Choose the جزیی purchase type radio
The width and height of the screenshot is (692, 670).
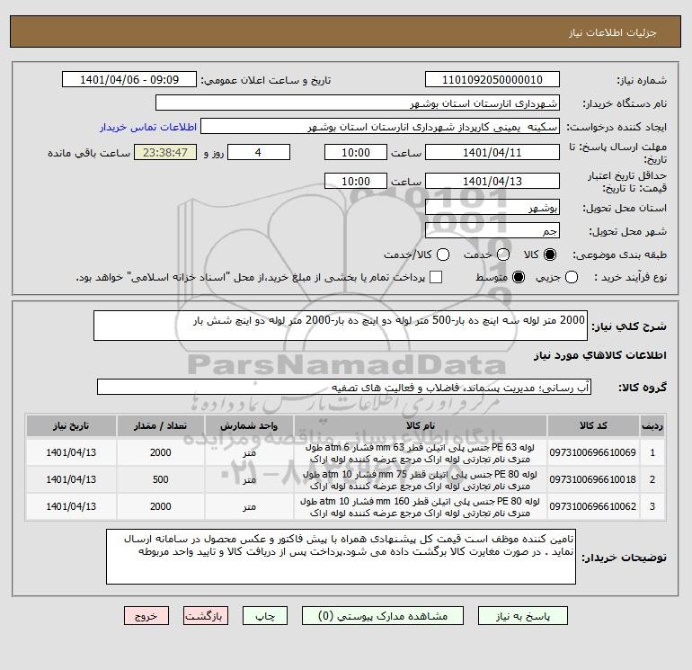tap(572, 277)
